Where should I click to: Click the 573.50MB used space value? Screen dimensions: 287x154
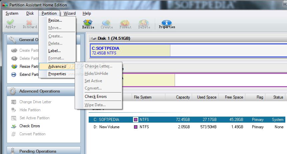coord(208,127)
